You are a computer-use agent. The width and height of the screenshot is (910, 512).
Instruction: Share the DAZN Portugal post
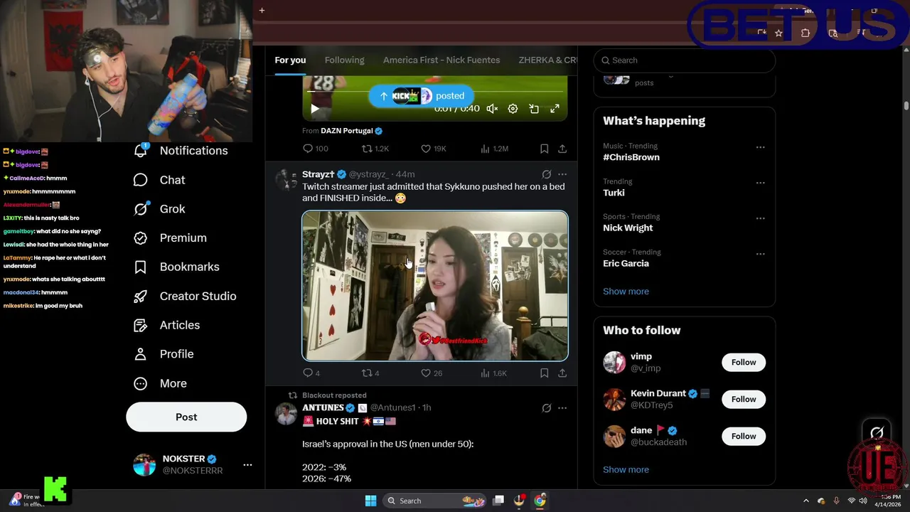562,149
